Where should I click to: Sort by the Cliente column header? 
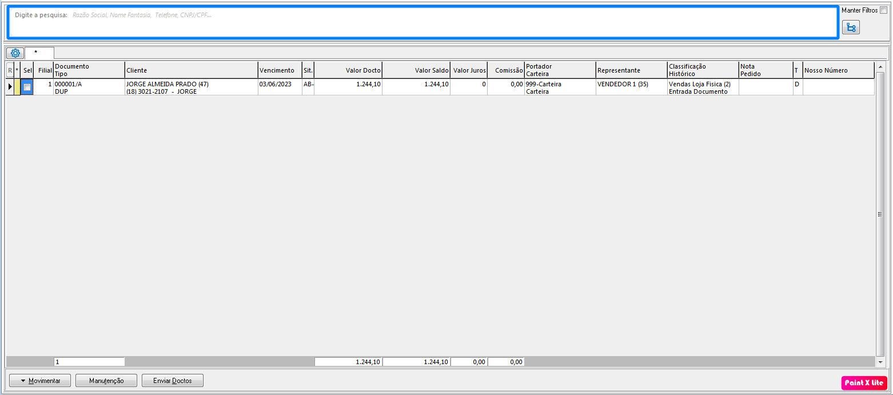pos(191,70)
